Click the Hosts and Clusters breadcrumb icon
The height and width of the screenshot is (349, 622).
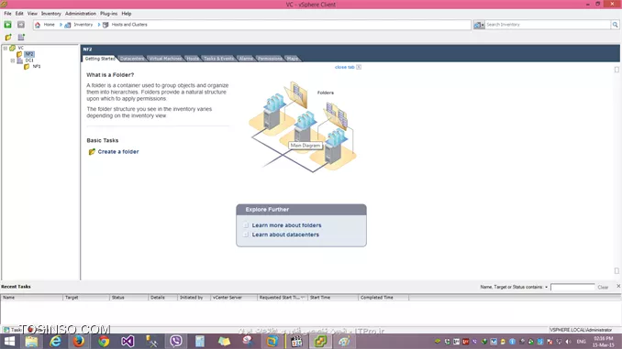click(106, 25)
